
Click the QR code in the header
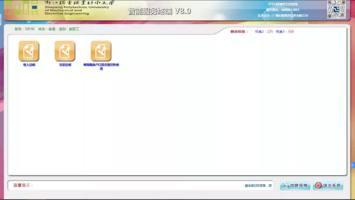337,9
